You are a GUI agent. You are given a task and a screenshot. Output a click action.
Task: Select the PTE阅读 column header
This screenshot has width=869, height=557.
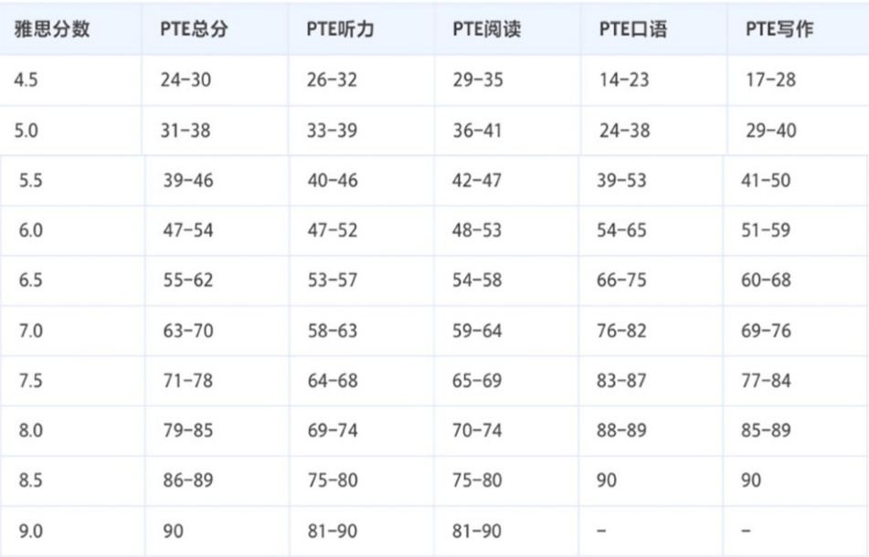(x=486, y=28)
